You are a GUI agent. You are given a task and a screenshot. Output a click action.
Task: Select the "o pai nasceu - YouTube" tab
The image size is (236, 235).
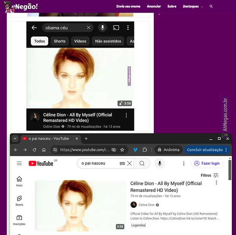tap(48, 139)
